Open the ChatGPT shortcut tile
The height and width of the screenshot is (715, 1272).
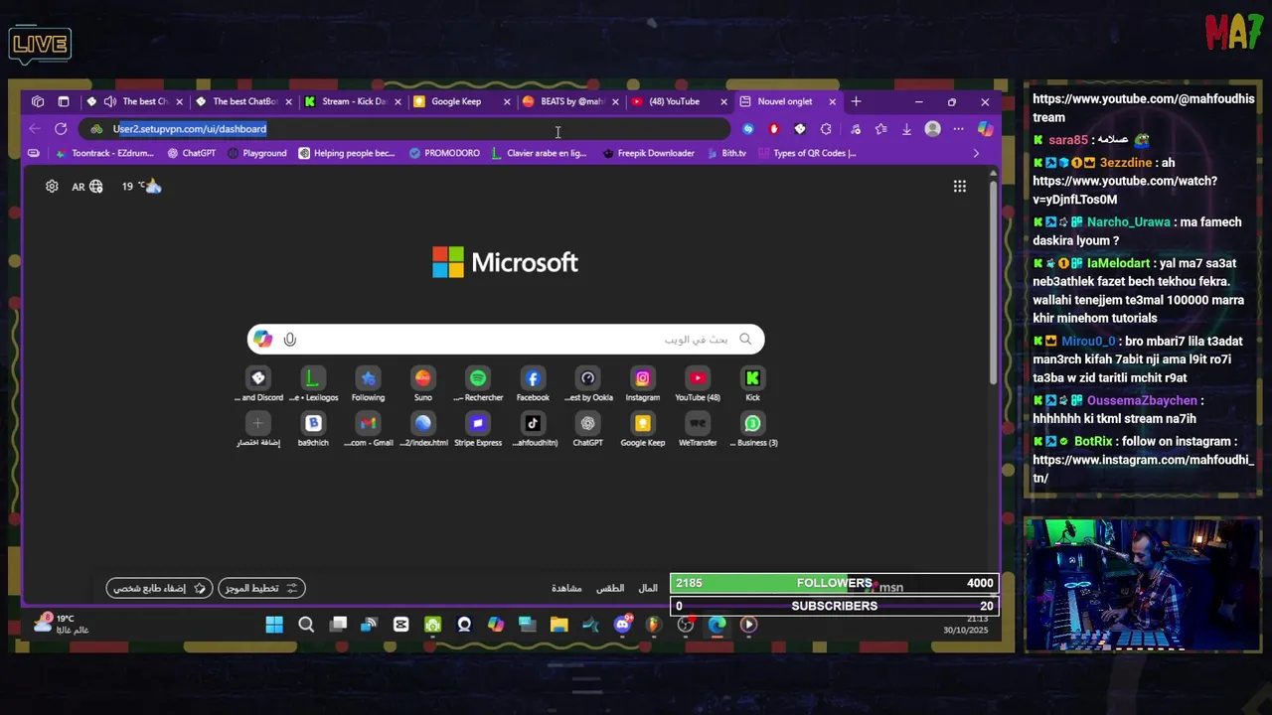[588, 429]
